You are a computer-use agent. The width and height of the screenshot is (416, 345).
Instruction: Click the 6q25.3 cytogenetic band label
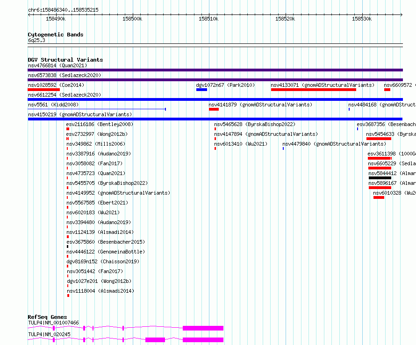[x=36, y=40]
